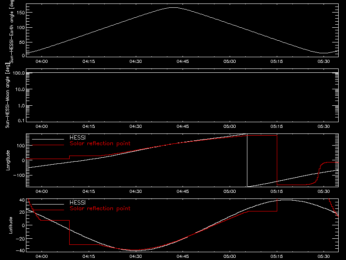Click the Latitude y-axis label
Screen dimensions: 346x260
coord(10,225)
